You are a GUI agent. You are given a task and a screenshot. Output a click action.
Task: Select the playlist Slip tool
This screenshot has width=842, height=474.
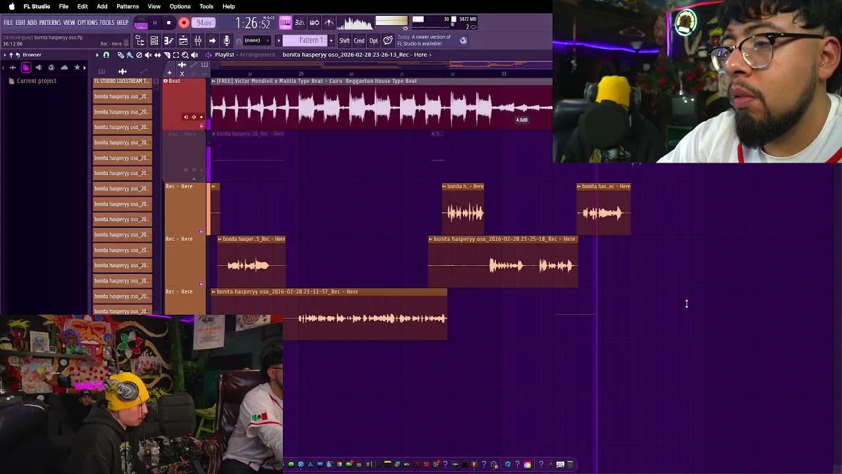click(158, 55)
